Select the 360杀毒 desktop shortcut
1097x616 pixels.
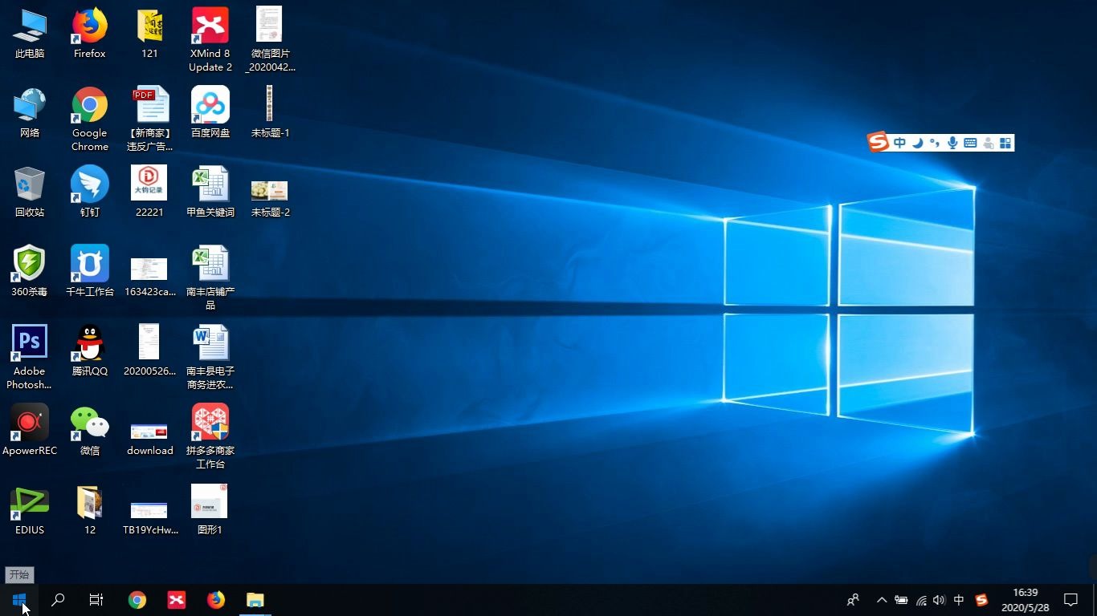click(30, 272)
